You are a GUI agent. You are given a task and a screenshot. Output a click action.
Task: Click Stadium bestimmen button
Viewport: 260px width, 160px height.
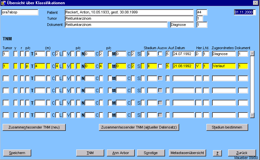(x=227, y=127)
